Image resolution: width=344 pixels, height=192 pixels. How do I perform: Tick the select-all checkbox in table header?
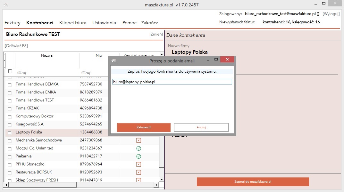(x=10, y=71)
